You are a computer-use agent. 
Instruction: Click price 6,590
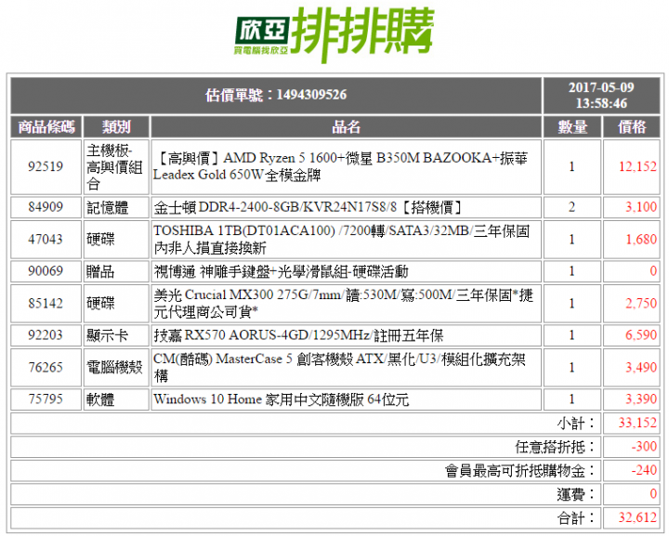(x=641, y=334)
